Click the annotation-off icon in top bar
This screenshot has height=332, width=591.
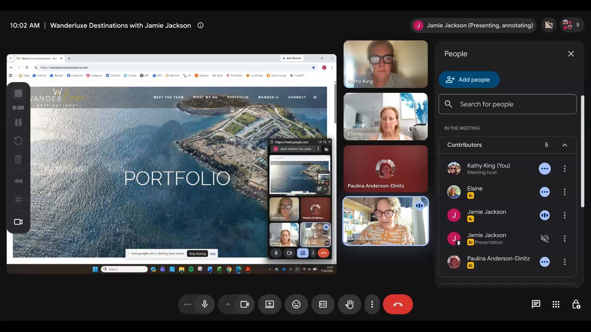pyautogui.click(x=549, y=25)
